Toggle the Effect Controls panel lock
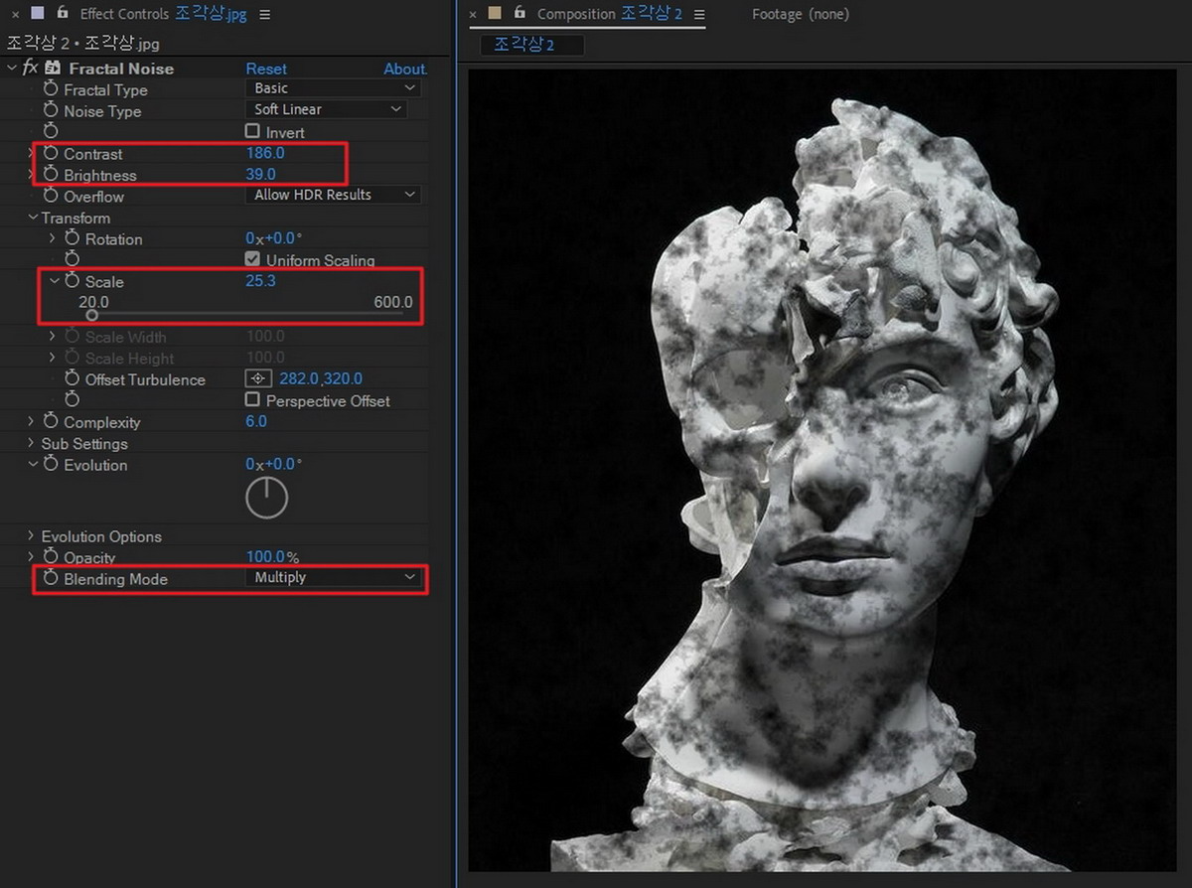The height and width of the screenshot is (888, 1192). [63, 13]
